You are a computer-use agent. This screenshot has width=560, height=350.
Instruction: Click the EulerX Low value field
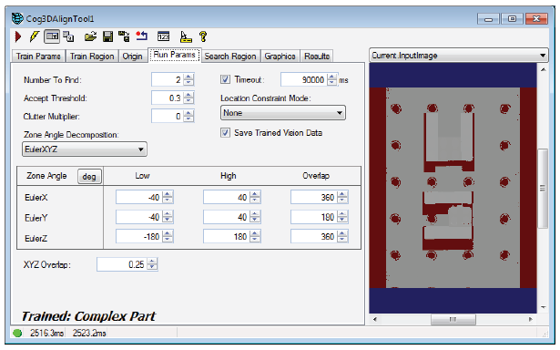139,198
